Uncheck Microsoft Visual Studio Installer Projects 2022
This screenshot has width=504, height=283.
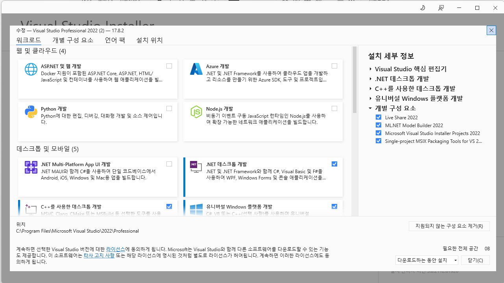pyautogui.click(x=378, y=133)
